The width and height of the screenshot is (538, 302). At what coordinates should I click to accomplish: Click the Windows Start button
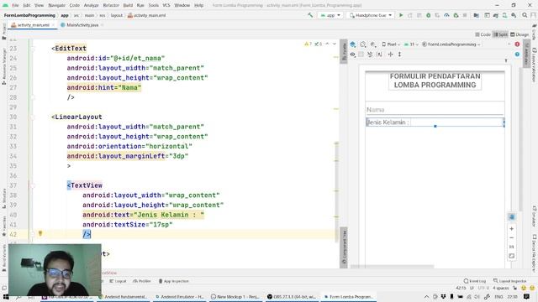6,296
